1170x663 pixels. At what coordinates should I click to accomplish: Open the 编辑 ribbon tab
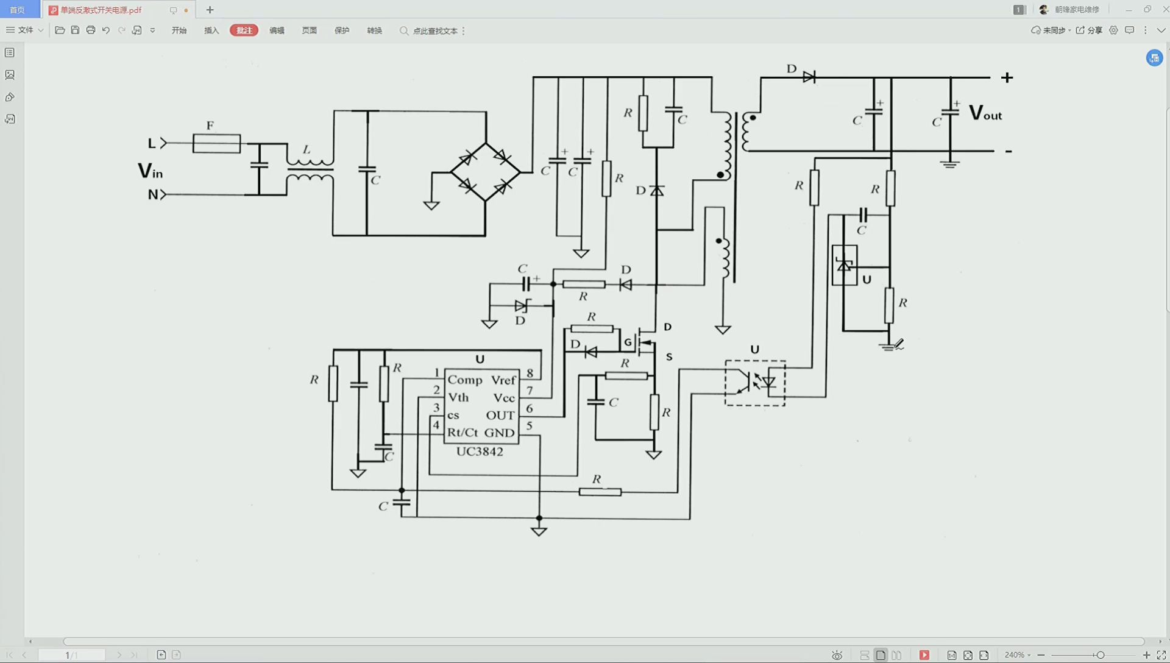277,30
